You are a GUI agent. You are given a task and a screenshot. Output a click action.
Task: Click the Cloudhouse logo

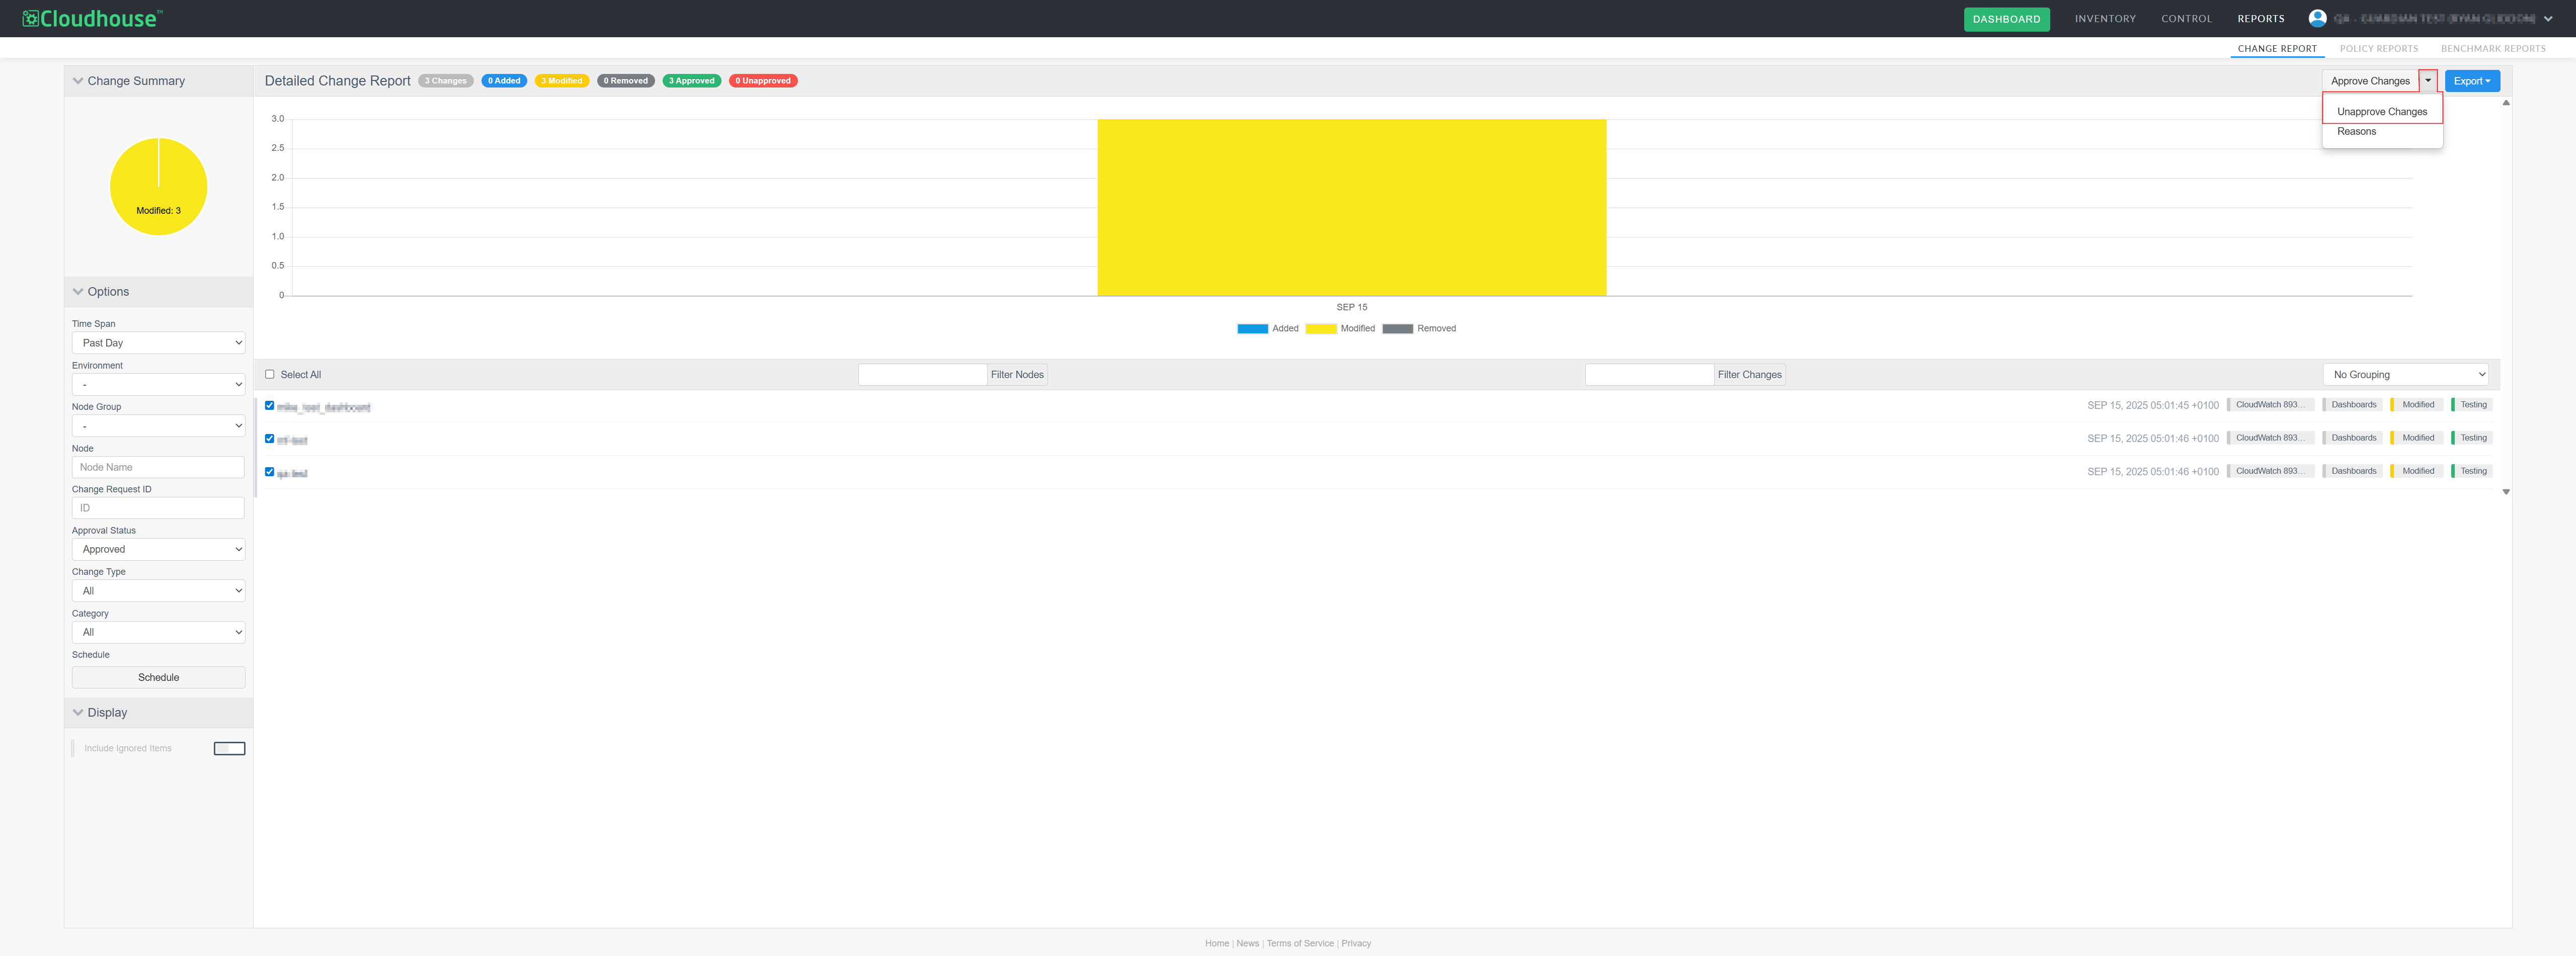pyautogui.click(x=91, y=18)
